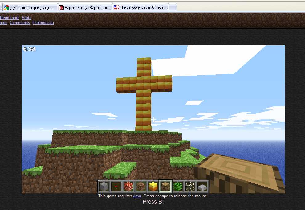The image size is (305, 210).
Task: Select the stone block in hotbar
Action: 104,187
